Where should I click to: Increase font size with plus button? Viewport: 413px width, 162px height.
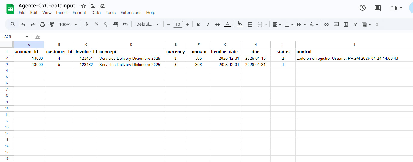click(188, 25)
